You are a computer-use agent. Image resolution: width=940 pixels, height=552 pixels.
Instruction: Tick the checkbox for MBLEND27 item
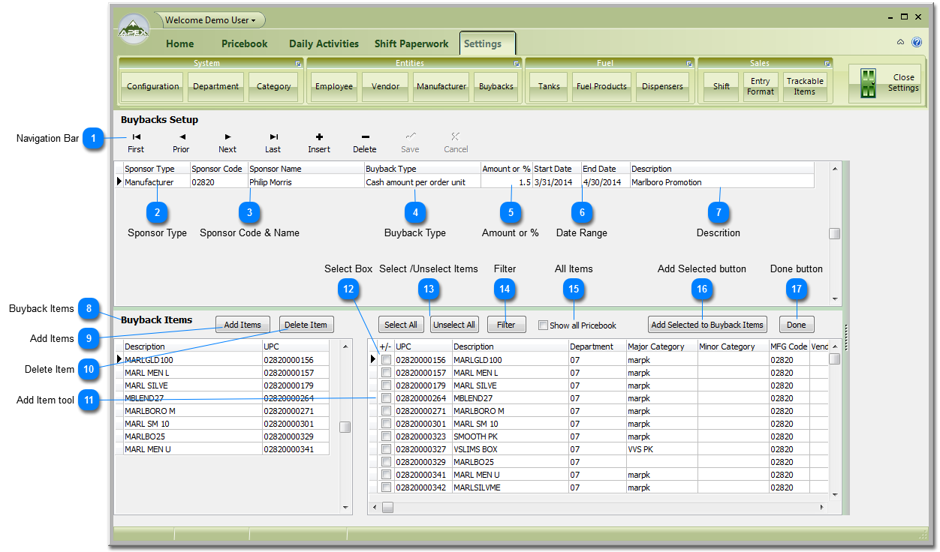click(x=386, y=398)
